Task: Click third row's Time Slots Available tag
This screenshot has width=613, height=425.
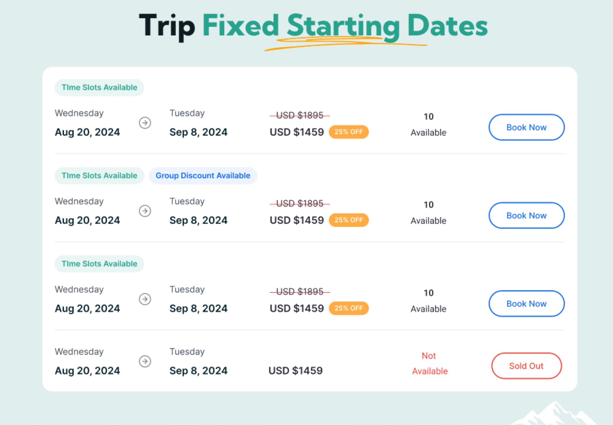Action: click(x=99, y=264)
